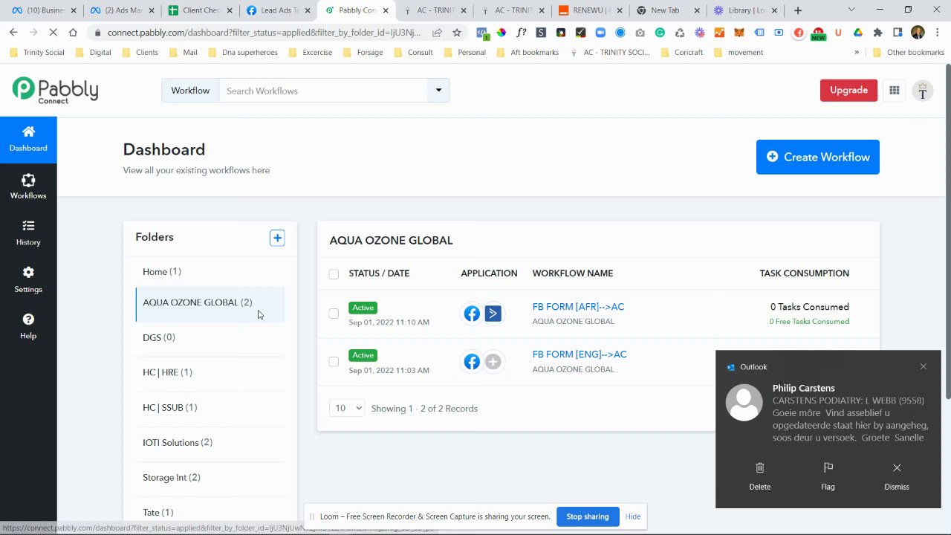Hide the Loom sharing bar

tap(633, 516)
